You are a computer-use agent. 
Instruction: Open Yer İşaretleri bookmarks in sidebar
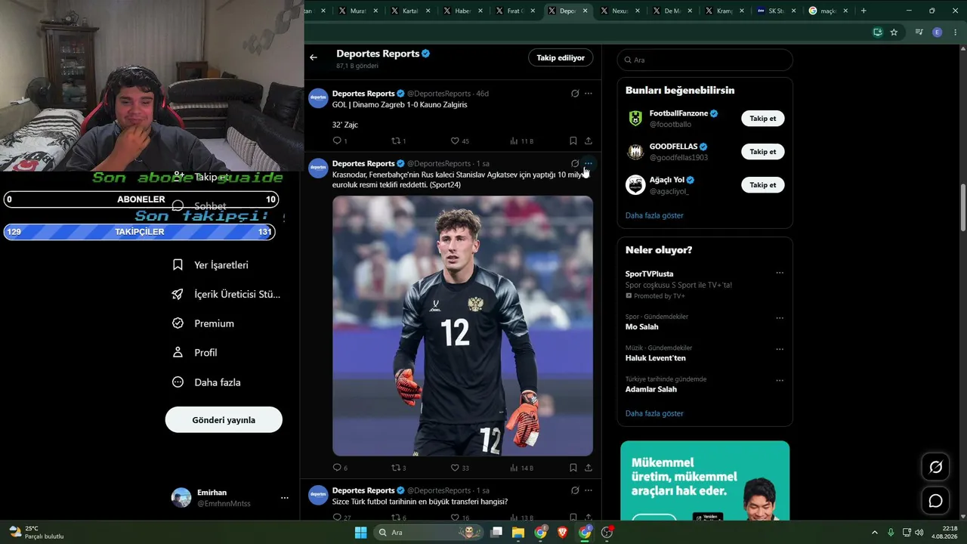coord(211,265)
